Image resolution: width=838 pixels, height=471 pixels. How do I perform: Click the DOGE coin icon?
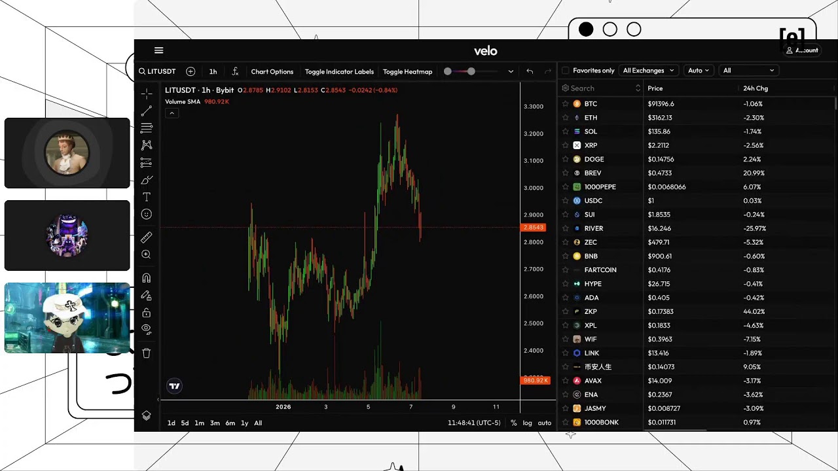point(577,159)
